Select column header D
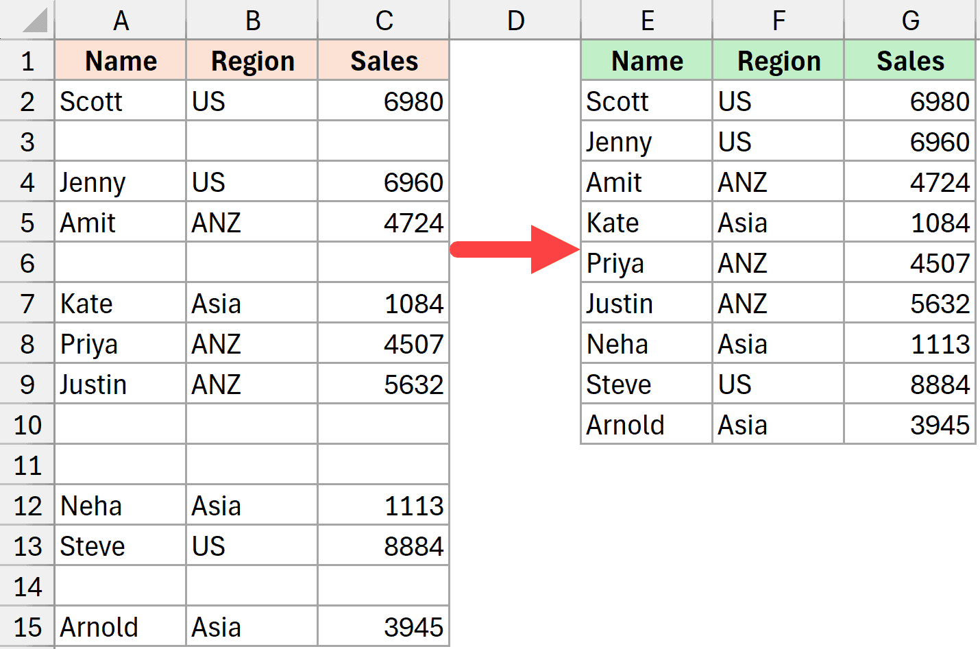Screen dimensions: 980x649 point(515,21)
